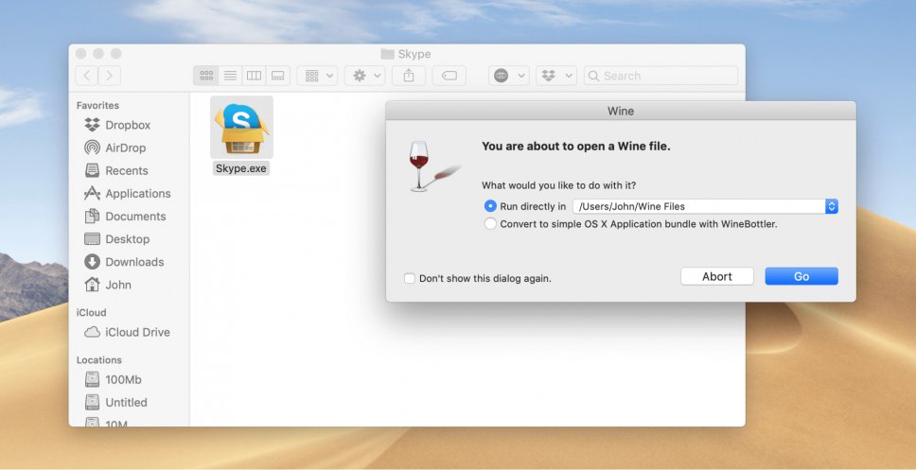Click the Finder window close button
Viewport: 916px width, 470px height.
tap(81, 54)
